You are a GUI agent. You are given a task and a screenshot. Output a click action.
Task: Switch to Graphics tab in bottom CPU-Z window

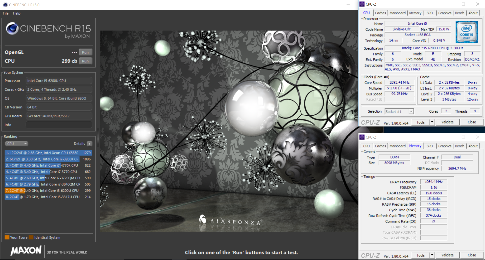pyautogui.click(x=445, y=146)
